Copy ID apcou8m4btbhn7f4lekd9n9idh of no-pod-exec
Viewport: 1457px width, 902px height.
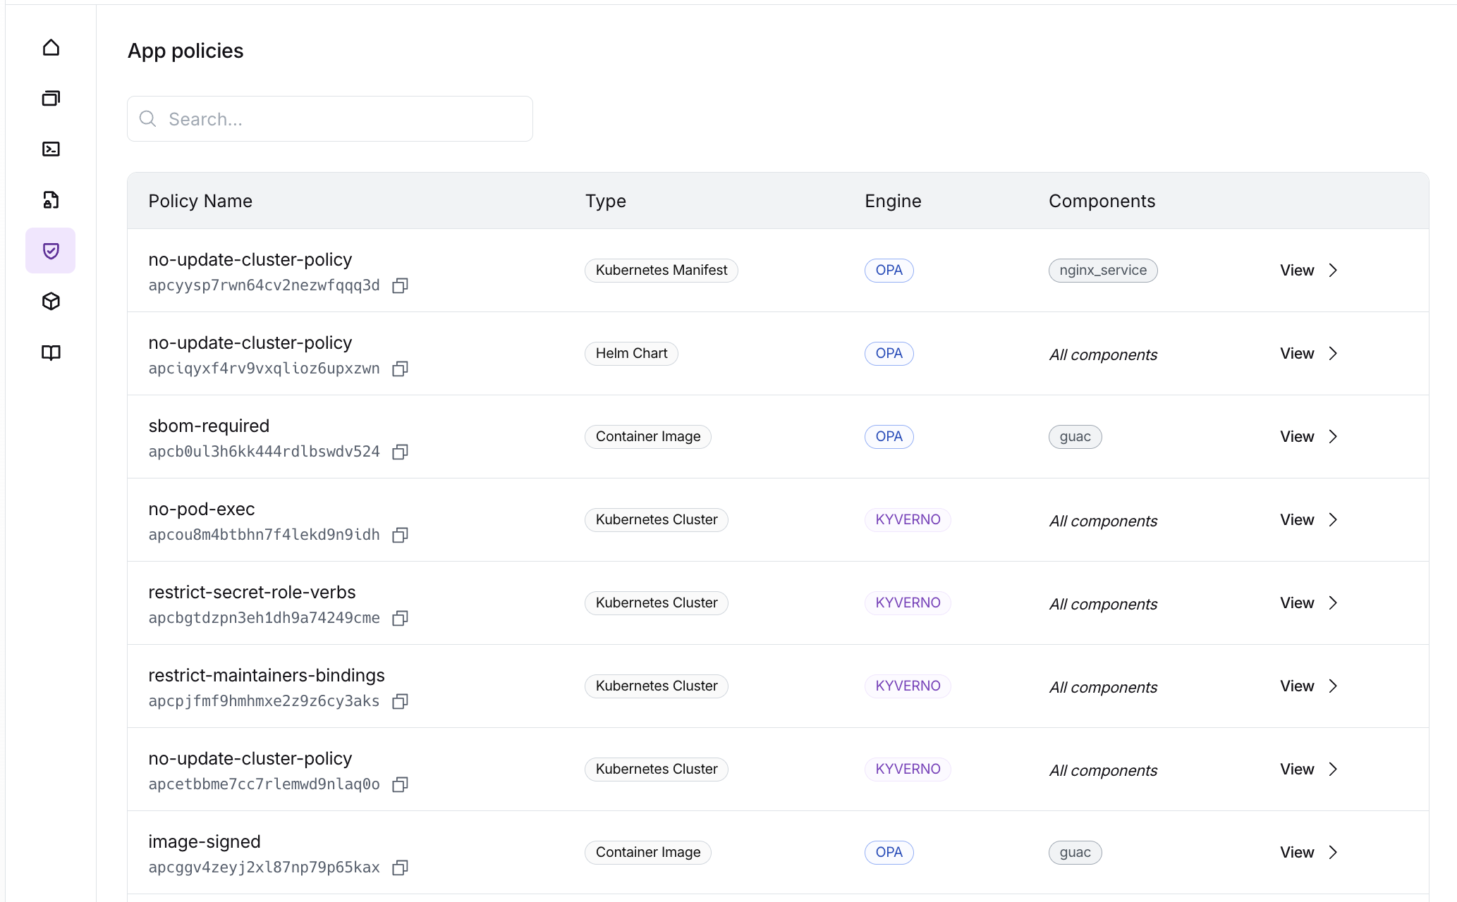(x=400, y=535)
